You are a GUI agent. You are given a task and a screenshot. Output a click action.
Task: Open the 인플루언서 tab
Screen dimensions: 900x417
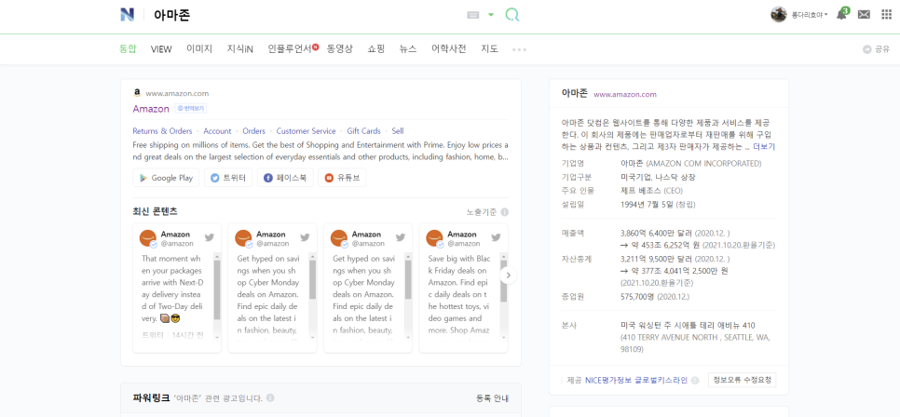click(x=292, y=49)
